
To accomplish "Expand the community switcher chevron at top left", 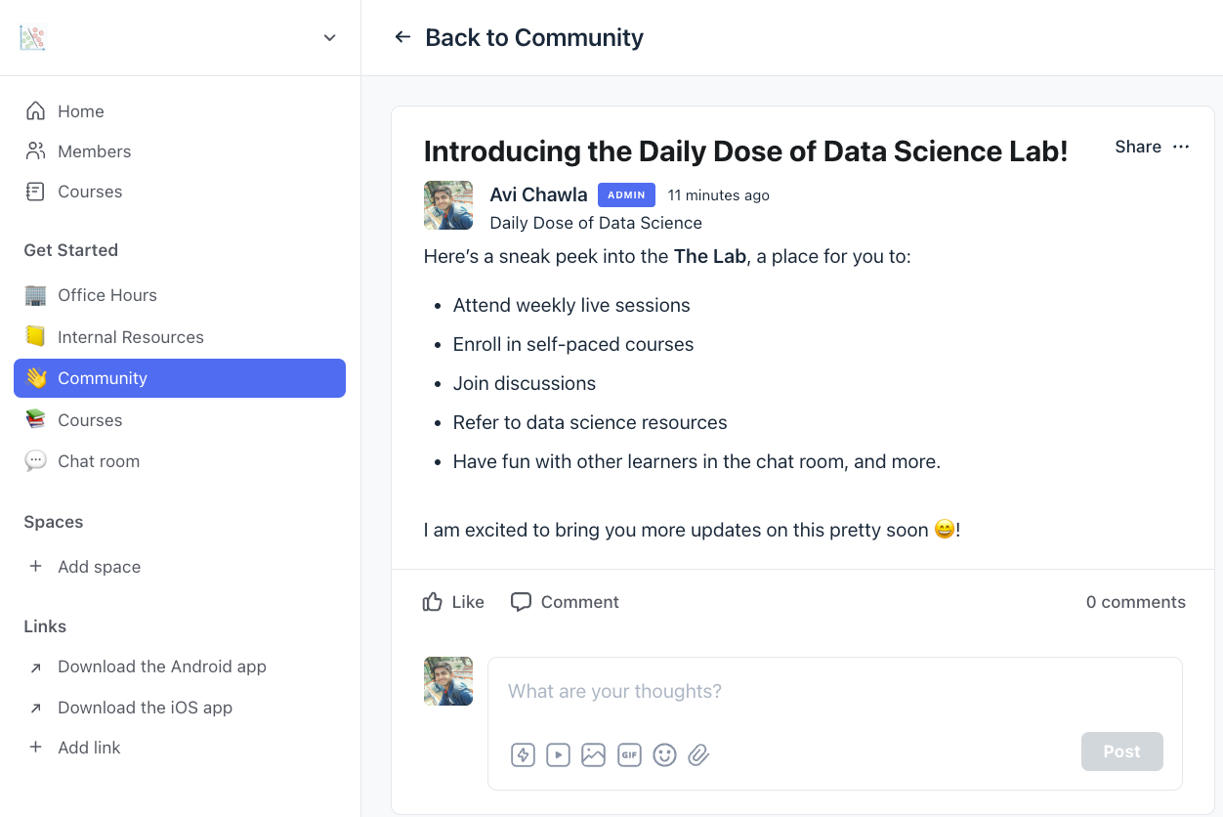I will 329,38.
